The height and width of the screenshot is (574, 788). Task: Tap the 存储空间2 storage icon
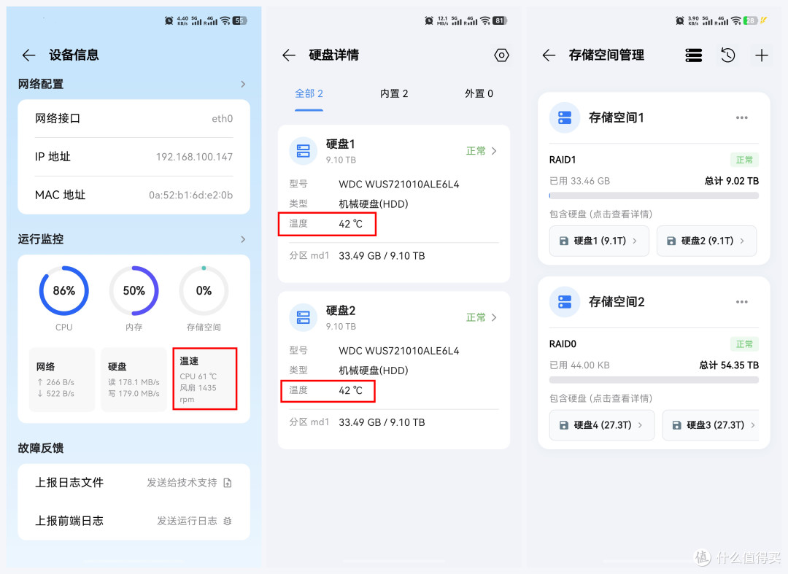pyautogui.click(x=565, y=303)
